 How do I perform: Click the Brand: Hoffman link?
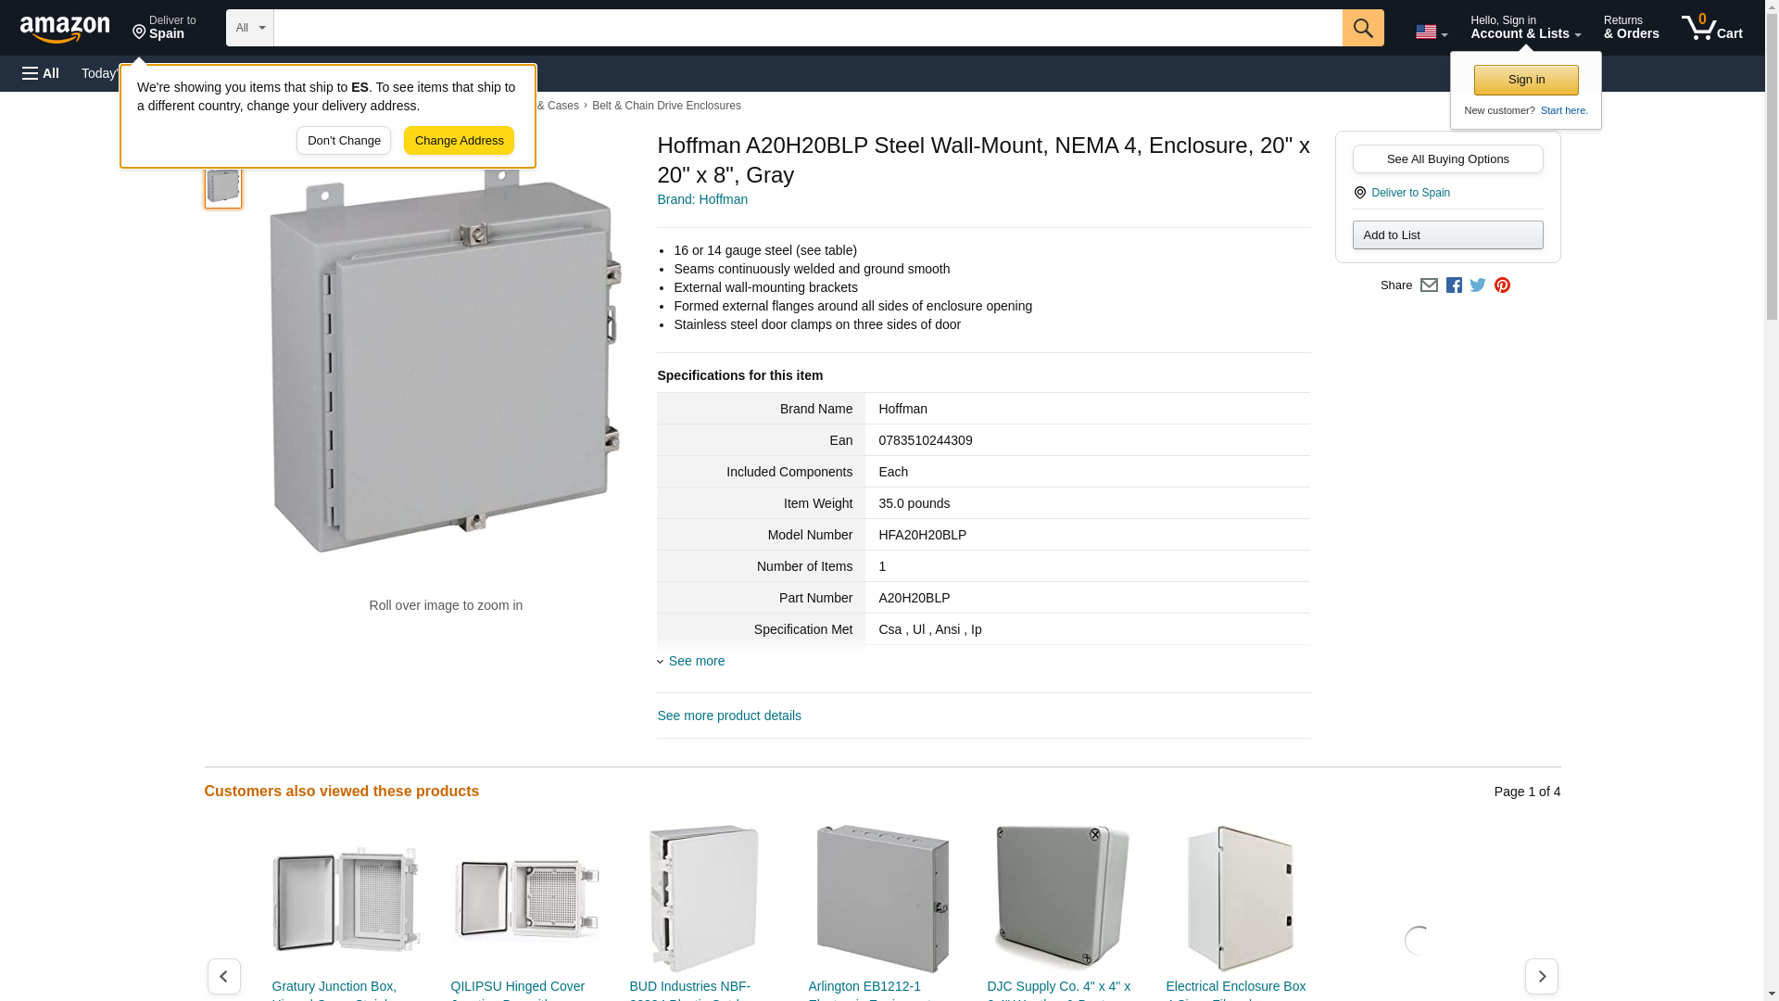click(702, 199)
